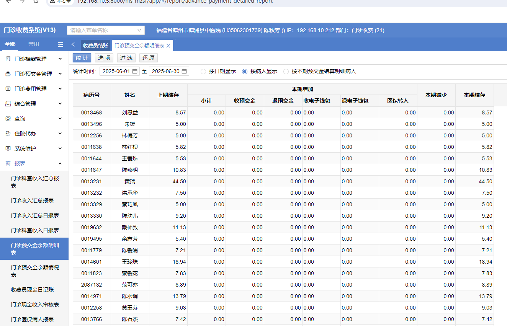Reload the page with browser refresh icon
The width and height of the screenshot is (507, 326).
coord(36,1)
